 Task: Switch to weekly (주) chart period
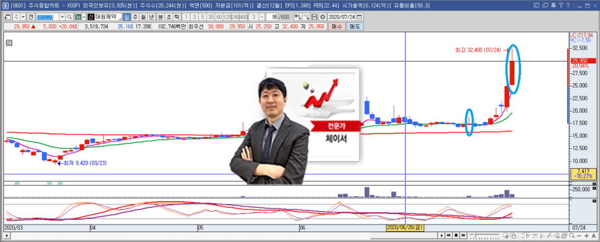coord(135,17)
